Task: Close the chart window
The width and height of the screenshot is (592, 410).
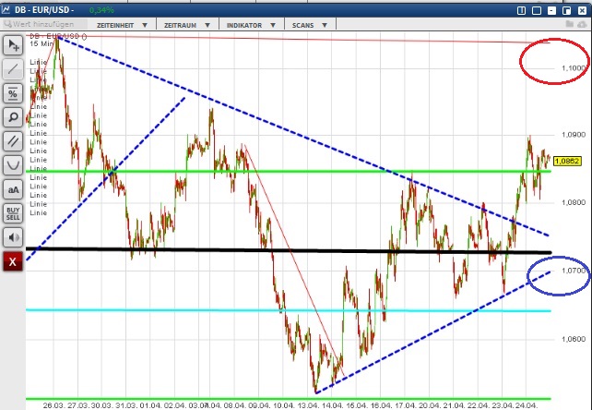Action: [582, 10]
